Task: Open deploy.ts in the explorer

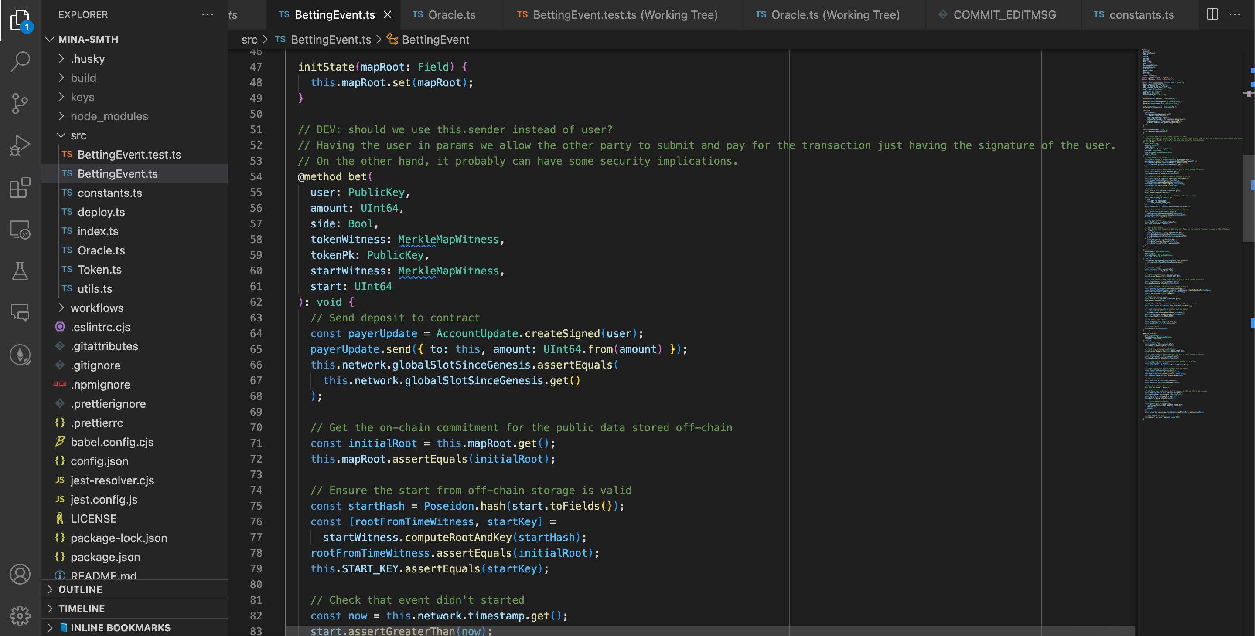Action: [134, 212]
